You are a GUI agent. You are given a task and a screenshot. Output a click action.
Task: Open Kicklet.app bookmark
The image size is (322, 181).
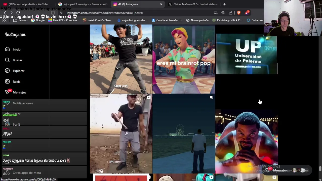[x=227, y=20]
